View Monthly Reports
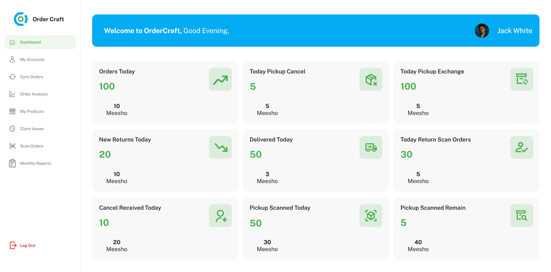The width and height of the screenshot is (551, 272). coord(35,163)
